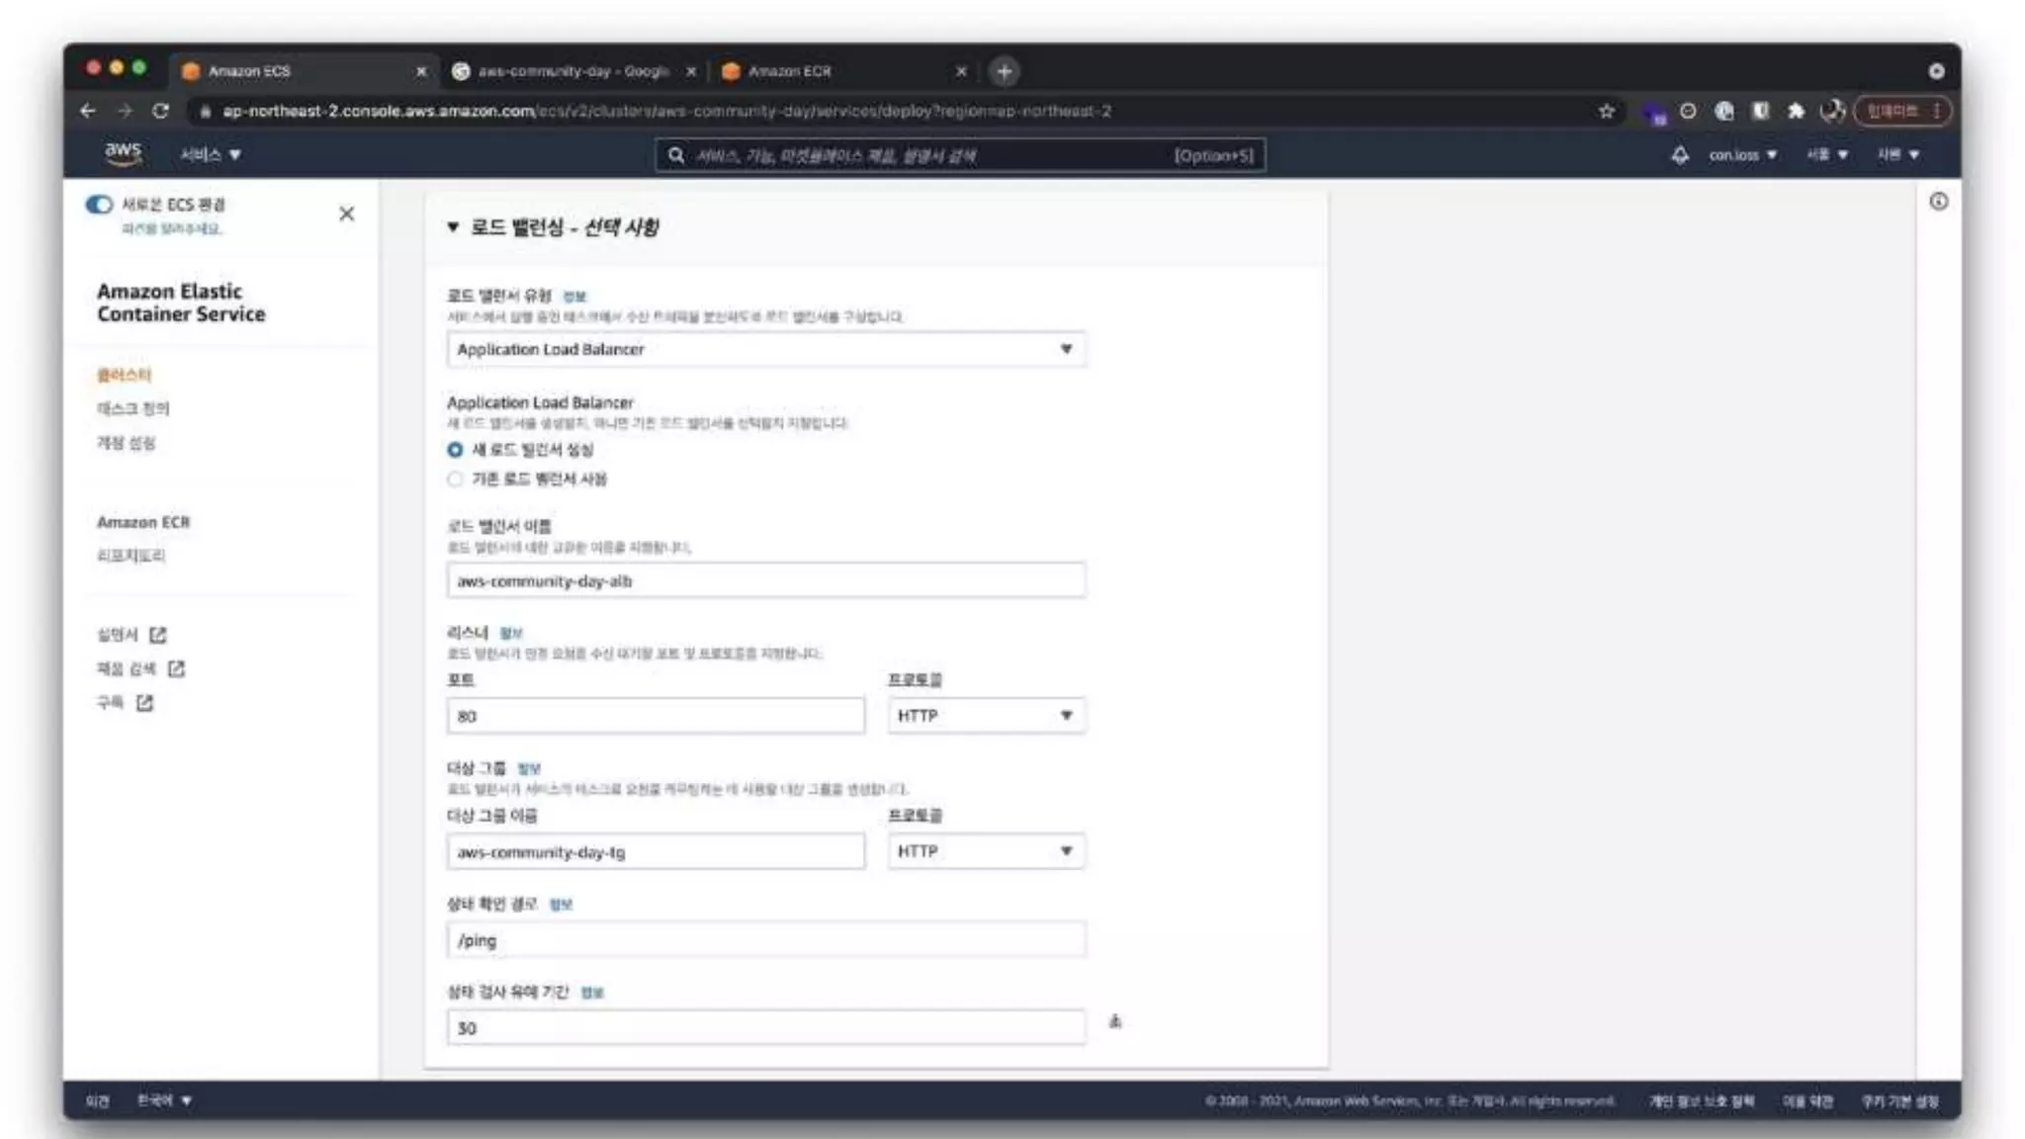This screenshot has height=1139, width=2025.
Task: Open the browser extensions puzzle icon
Action: (1796, 111)
